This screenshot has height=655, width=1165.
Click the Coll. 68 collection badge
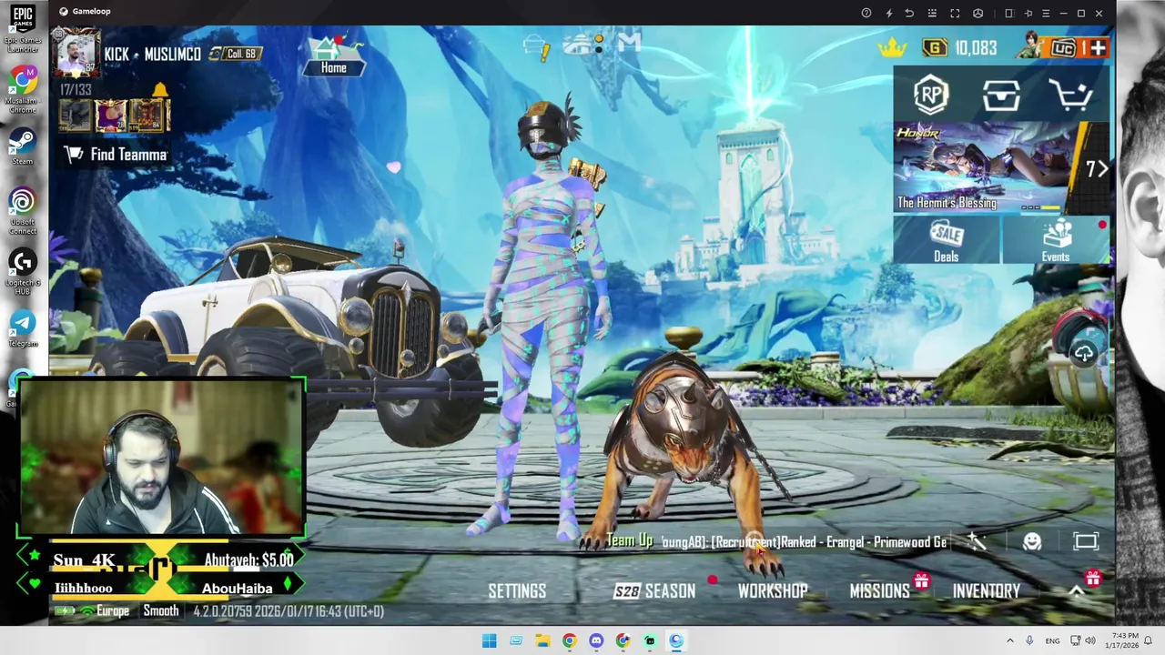[x=235, y=54]
